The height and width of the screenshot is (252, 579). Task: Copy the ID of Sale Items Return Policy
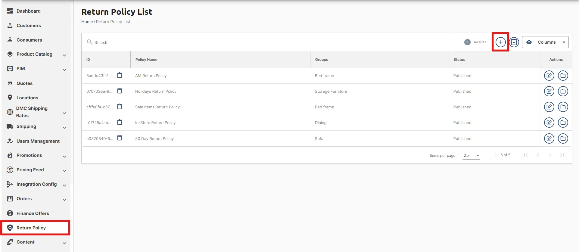pyautogui.click(x=120, y=107)
